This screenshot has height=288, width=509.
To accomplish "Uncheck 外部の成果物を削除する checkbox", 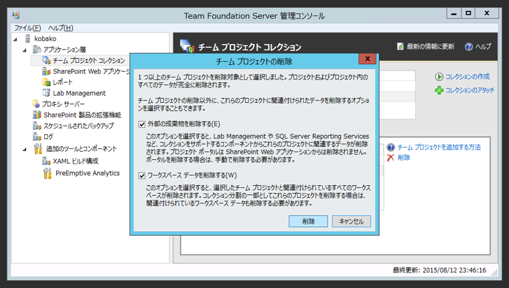I will (x=142, y=124).
